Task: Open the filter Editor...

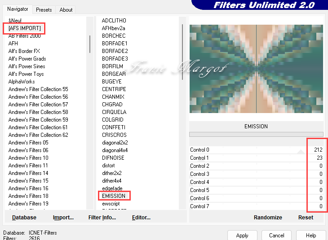Action: (x=141, y=218)
